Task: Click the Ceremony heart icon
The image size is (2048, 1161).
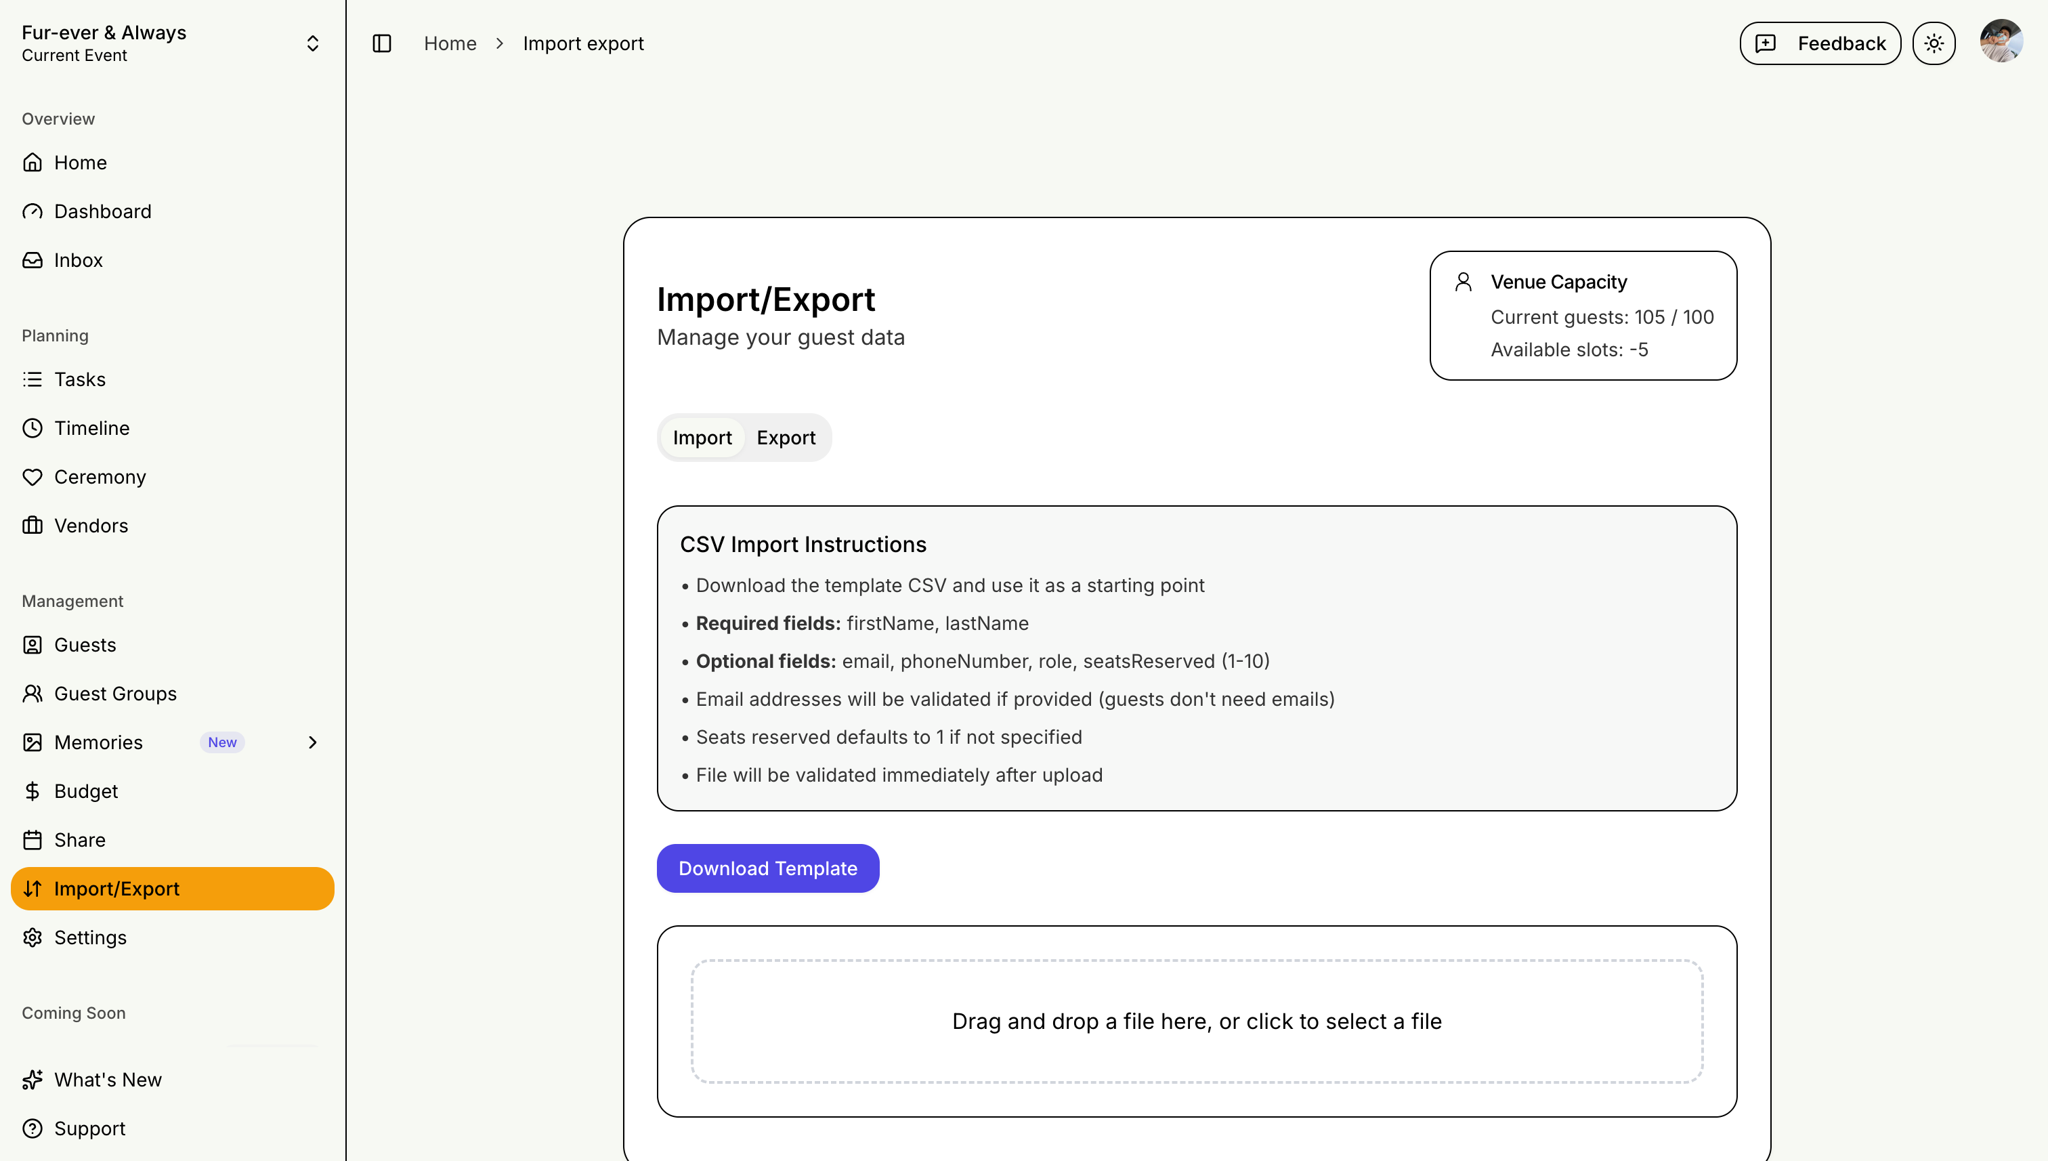Action: [32, 477]
